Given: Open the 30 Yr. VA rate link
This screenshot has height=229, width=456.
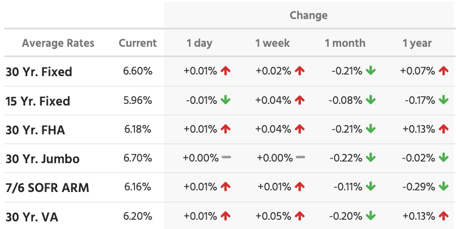Looking at the screenshot, I should click(32, 217).
